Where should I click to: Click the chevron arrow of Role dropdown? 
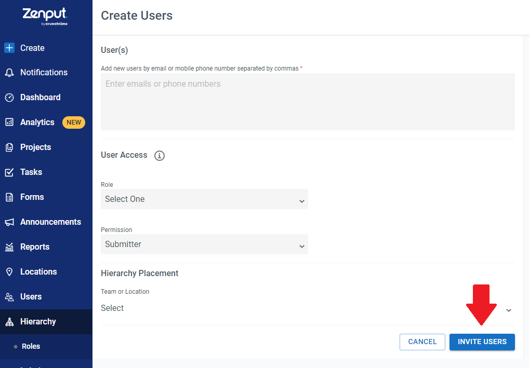tap(301, 201)
